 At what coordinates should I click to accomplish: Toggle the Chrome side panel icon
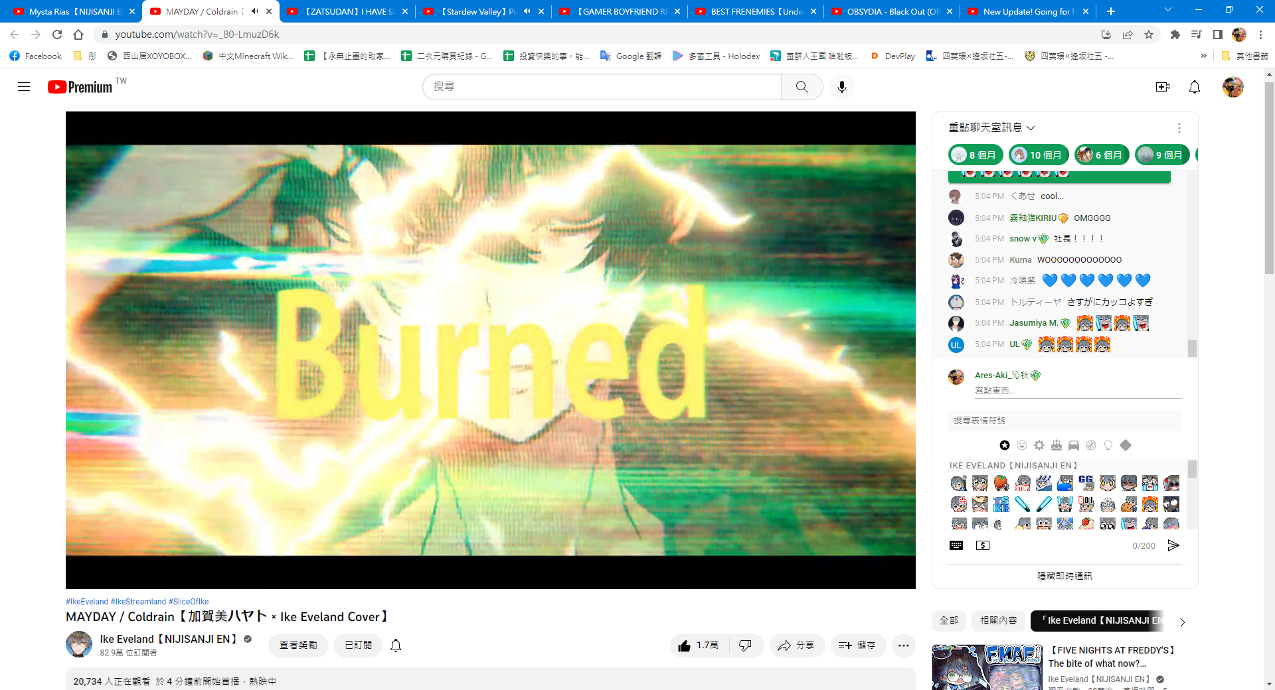(1217, 34)
